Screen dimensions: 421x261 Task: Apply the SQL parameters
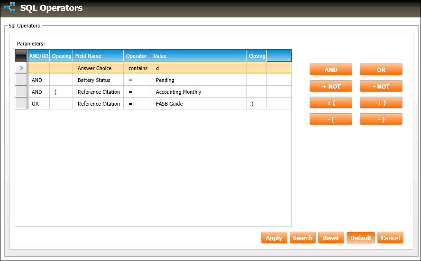pyautogui.click(x=274, y=238)
